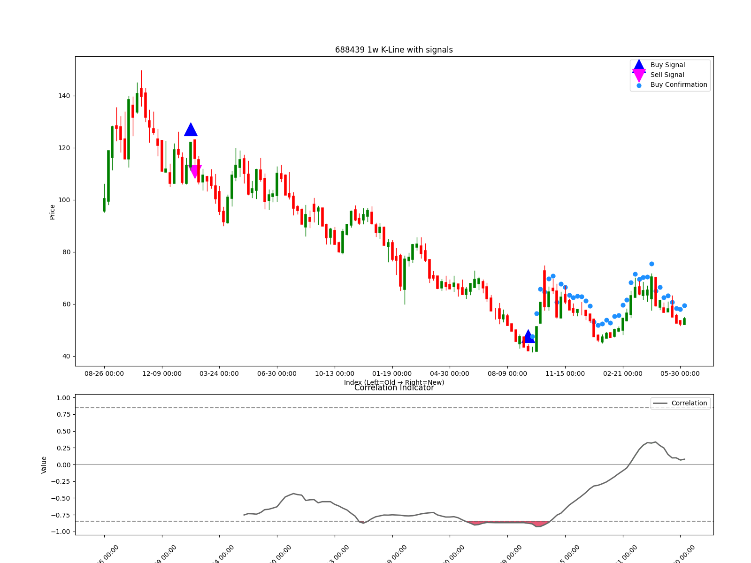Viewport: 751px width, 563px height.
Task: Click correlation axis tick '0.25'
Action: click(63, 448)
